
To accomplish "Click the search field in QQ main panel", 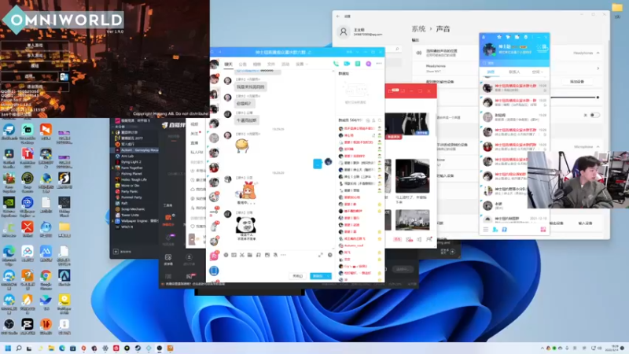I will click(x=514, y=63).
